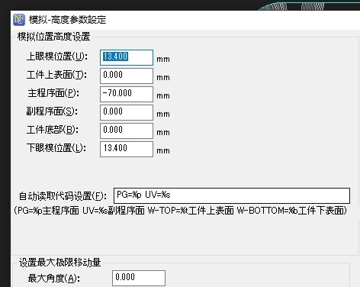The image size is (360, 287).
Task: Click the 最大角度(A) label
Action: 54,279
